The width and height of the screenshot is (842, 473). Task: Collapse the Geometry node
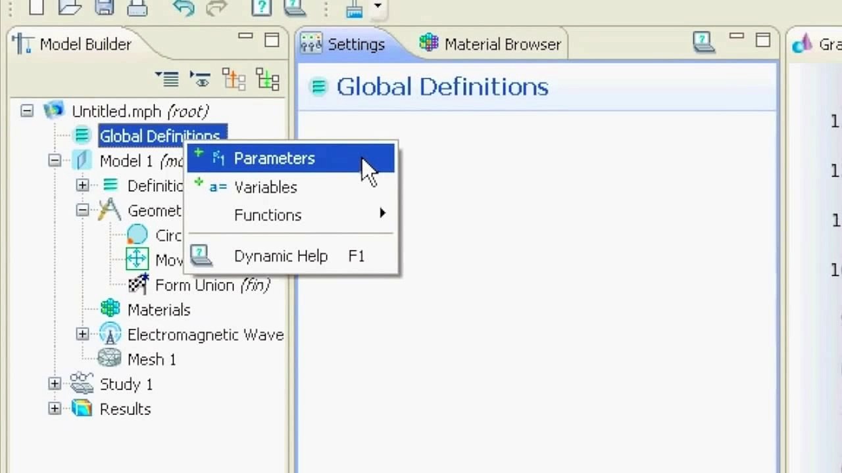(x=82, y=210)
